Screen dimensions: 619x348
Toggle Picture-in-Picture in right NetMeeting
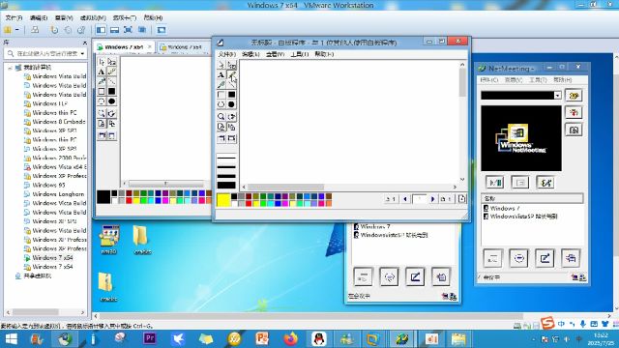click(520, 183)
